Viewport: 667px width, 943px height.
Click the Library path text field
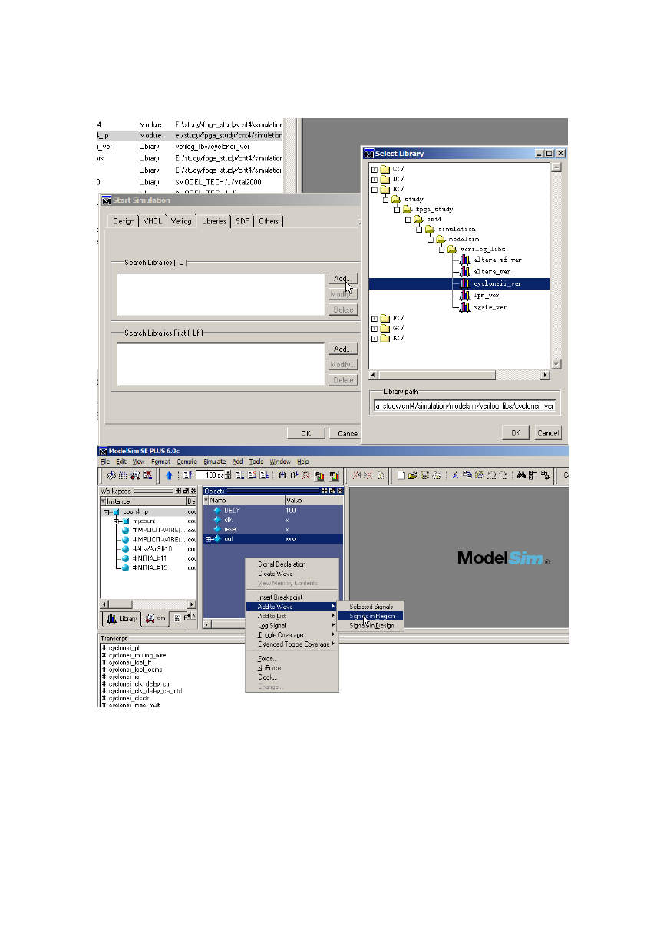coord(464,405)
